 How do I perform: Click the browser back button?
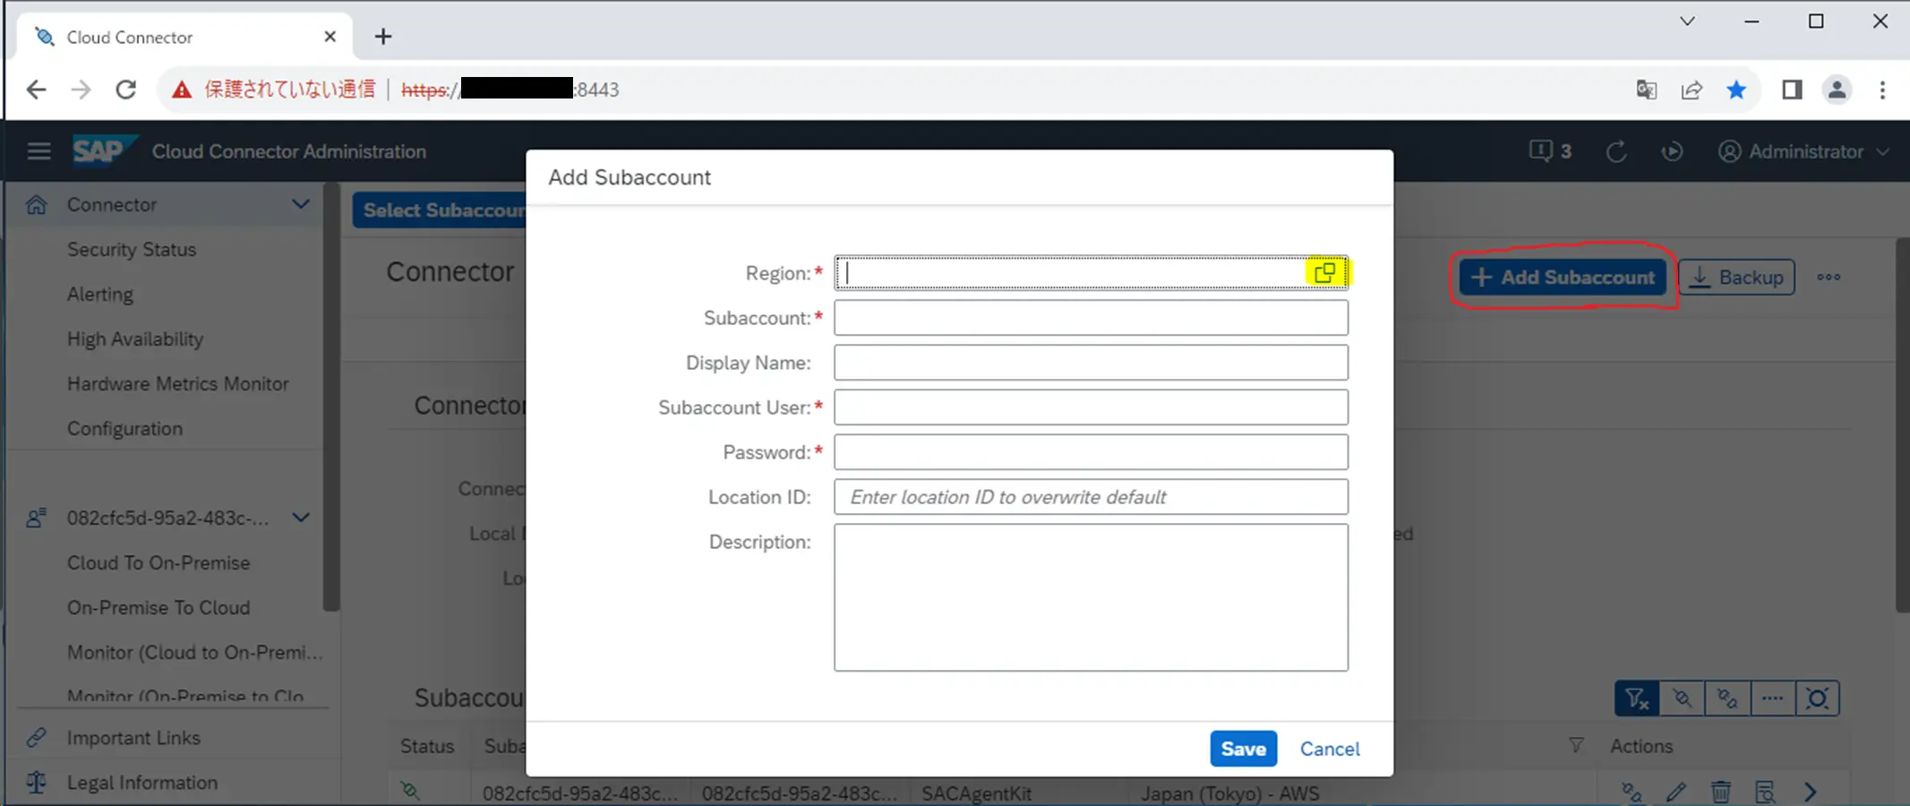(x=36, y=90)
